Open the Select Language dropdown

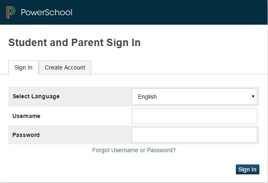(x=194, y=97)
